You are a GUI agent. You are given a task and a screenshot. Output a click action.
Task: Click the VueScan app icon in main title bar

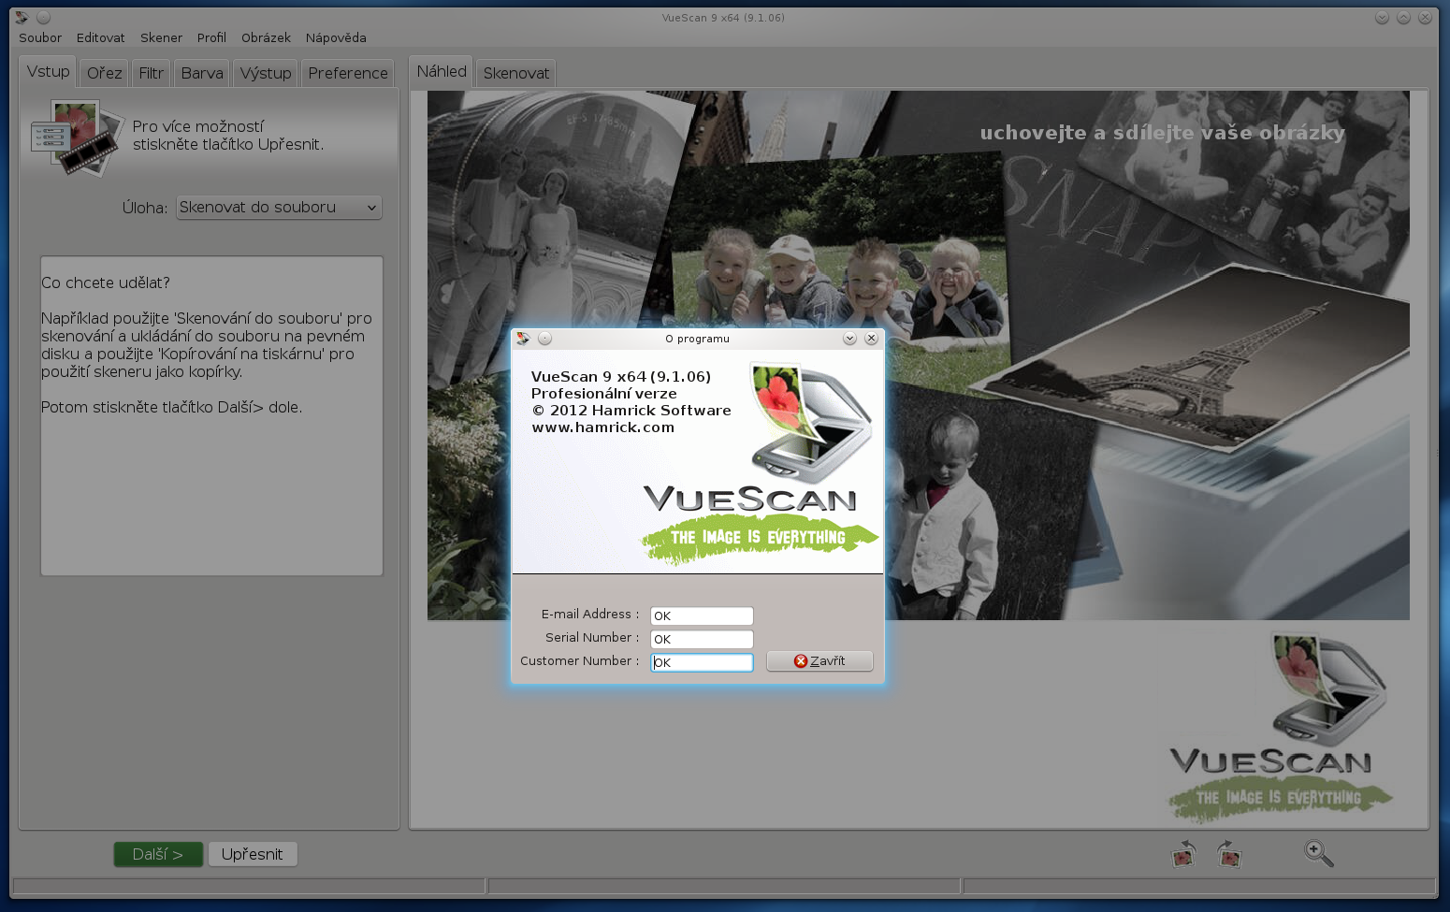(x=22, y=18)
